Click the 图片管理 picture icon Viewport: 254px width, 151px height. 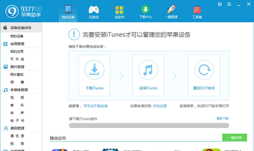point(6,67)
